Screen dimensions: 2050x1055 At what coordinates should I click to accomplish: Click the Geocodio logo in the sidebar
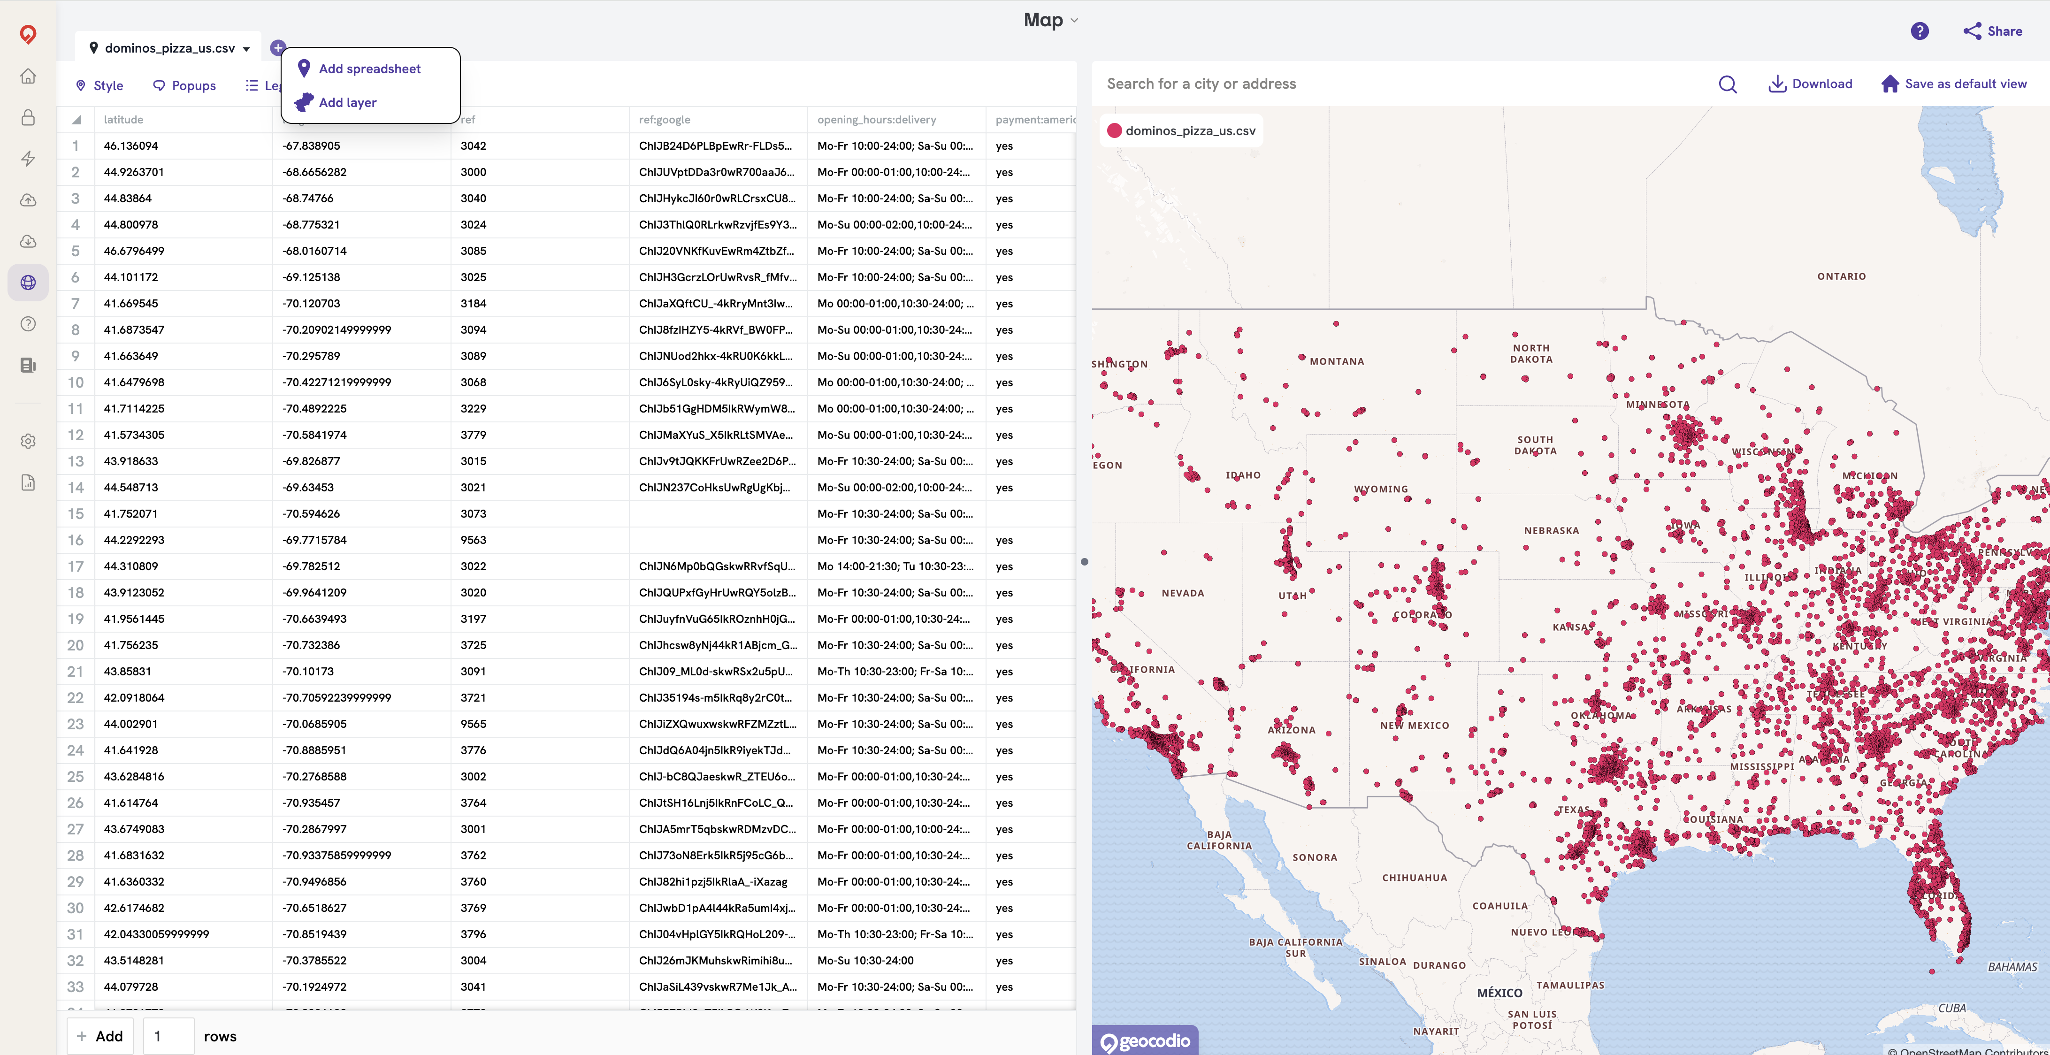coord(28,34)
